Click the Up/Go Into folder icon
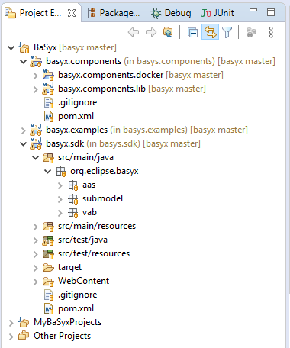Image resolution: width=290 pixels, height=348 pixels. pos(168,32)
